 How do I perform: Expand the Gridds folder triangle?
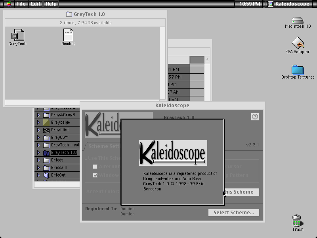tap(38, 160)
